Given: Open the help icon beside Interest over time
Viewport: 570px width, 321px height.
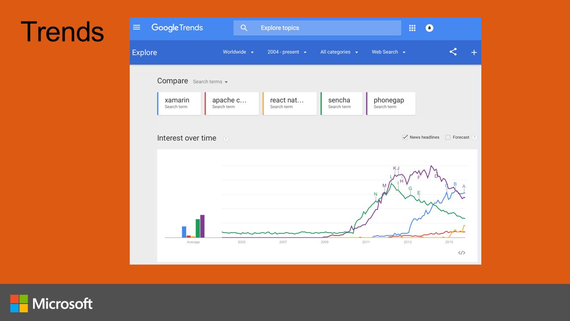Looking at the screenshot, I should (x=226, y=139).
